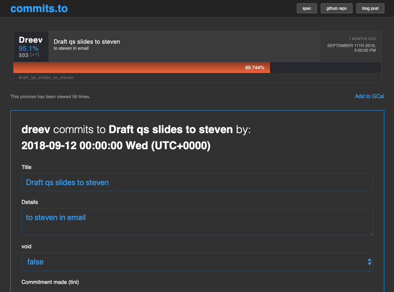Click the left Commitment made (tini) field

(x=149, y=290)
